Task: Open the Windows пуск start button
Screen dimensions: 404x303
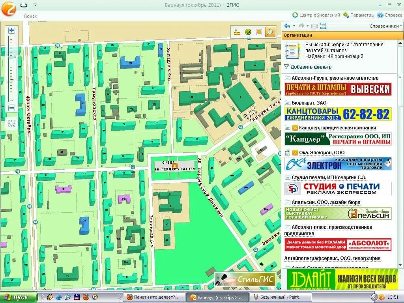Action: (19, 297)
